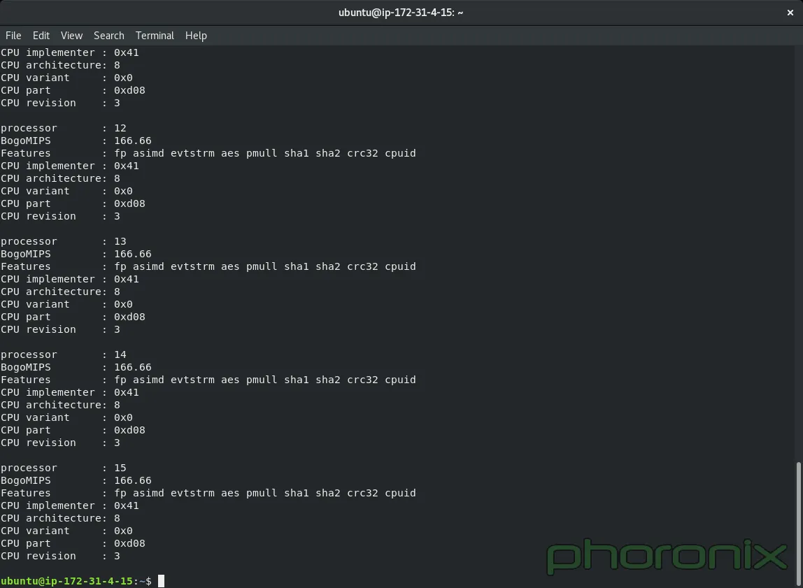This screenshot has height=588, width=803.
Task: Click the processor 15 line
Action: click(x=62, y=468)
